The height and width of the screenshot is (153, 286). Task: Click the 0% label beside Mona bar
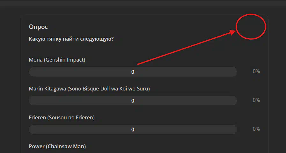tap(256, 71)
